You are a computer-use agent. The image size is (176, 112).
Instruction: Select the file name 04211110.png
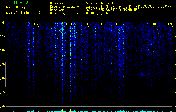coord(15,7)
